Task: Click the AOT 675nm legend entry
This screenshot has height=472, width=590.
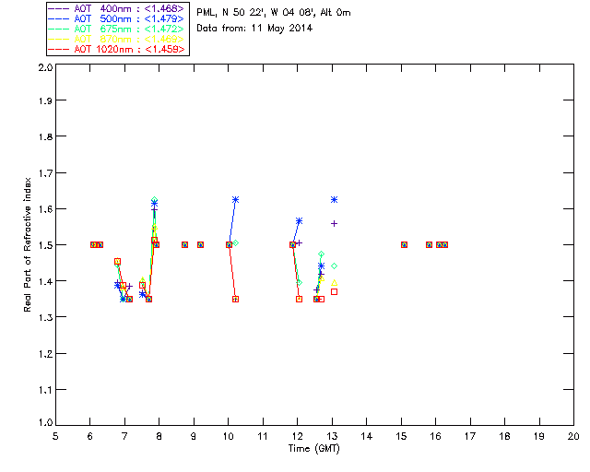Action: 116,29
